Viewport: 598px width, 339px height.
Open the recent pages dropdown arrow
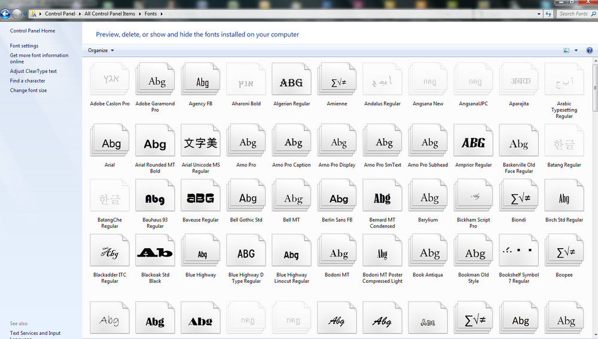[x=25, y=14]
